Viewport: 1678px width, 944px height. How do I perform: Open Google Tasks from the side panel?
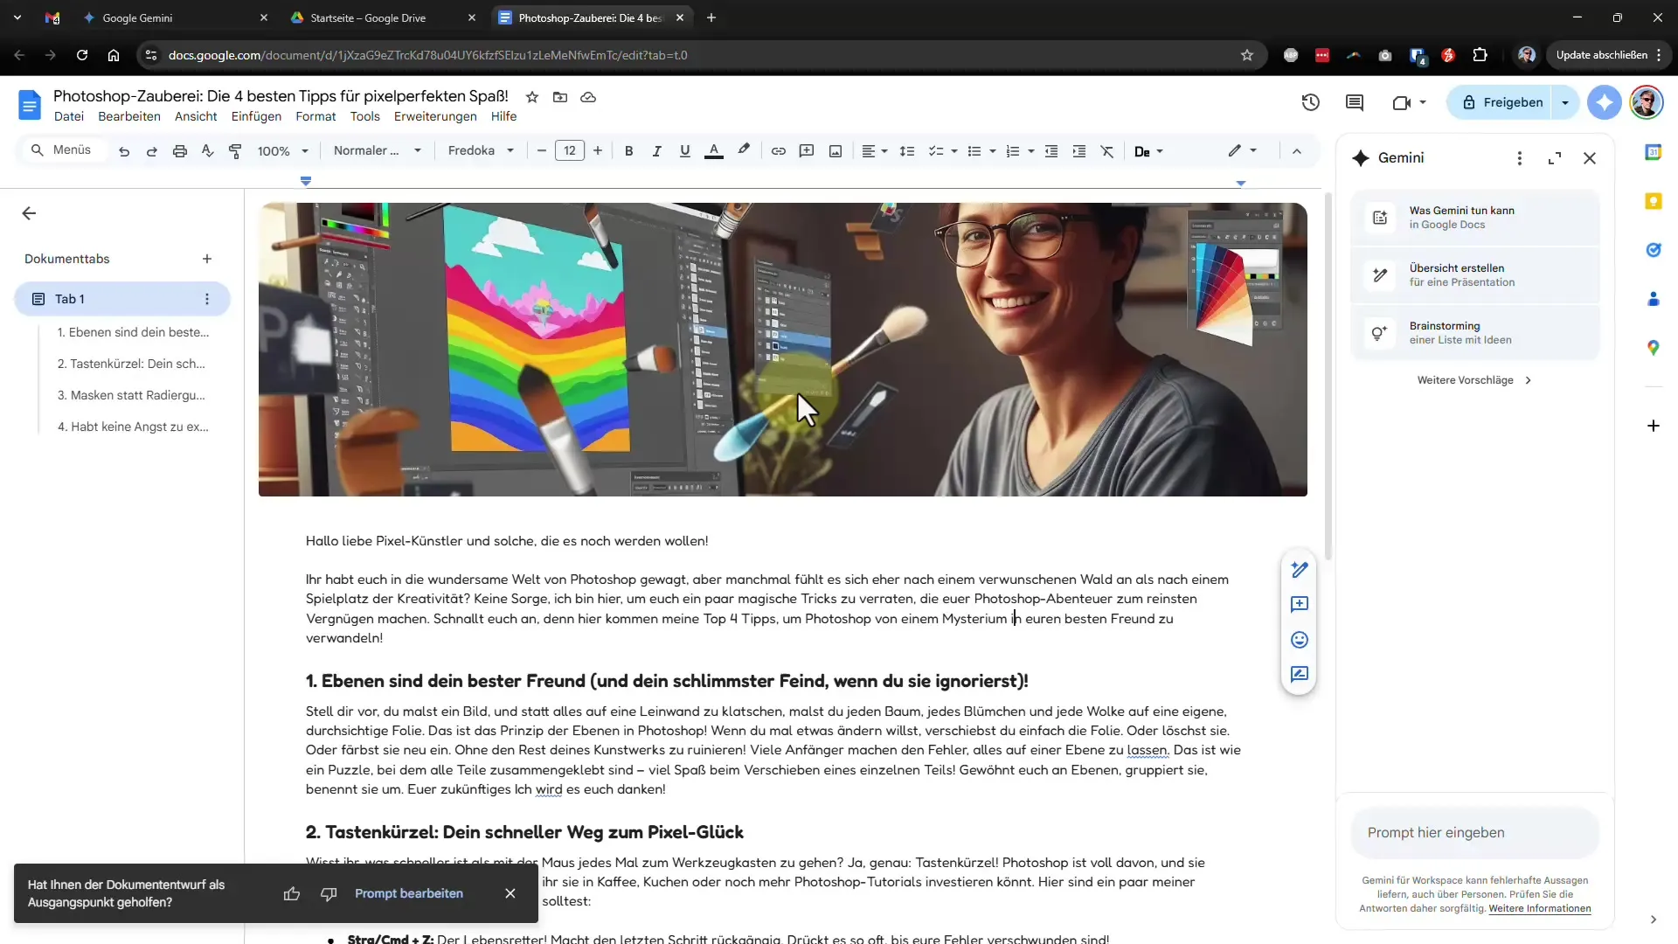1653,250
